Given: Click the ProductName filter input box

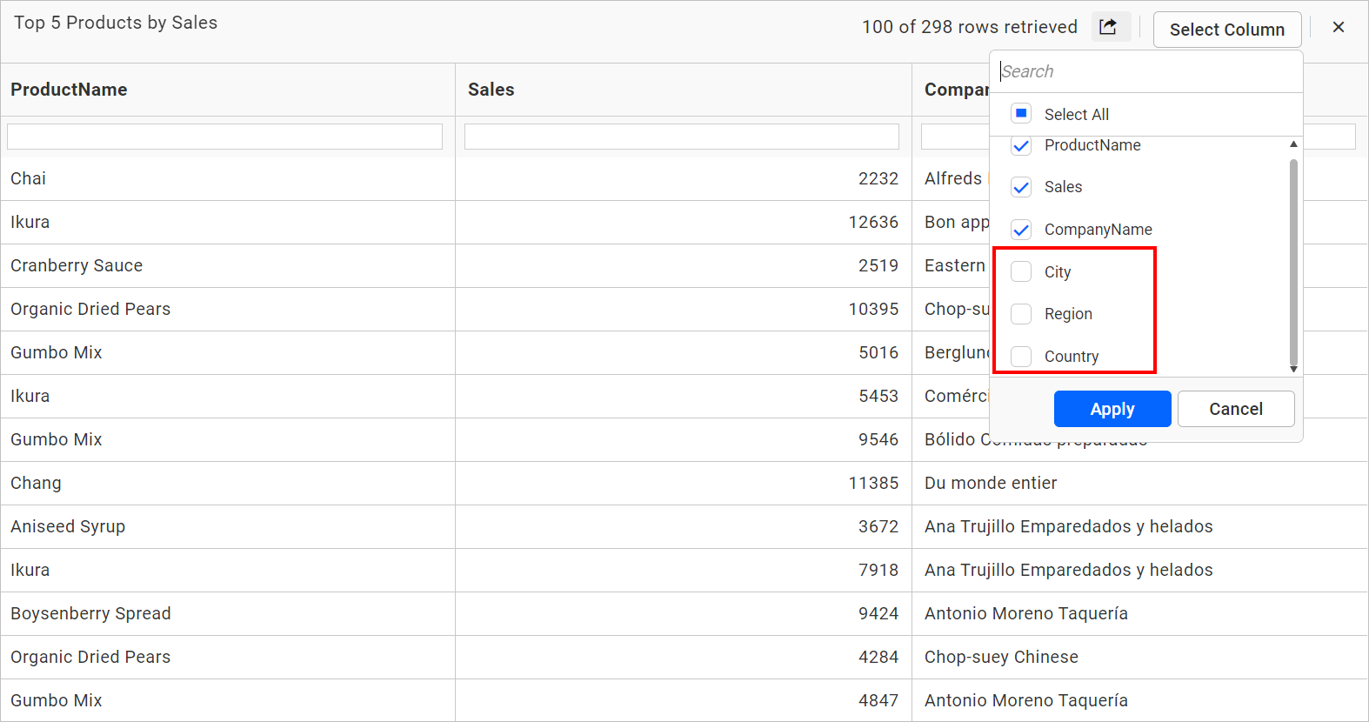Looking at the screenshot, I should click(x=224, y=137).
